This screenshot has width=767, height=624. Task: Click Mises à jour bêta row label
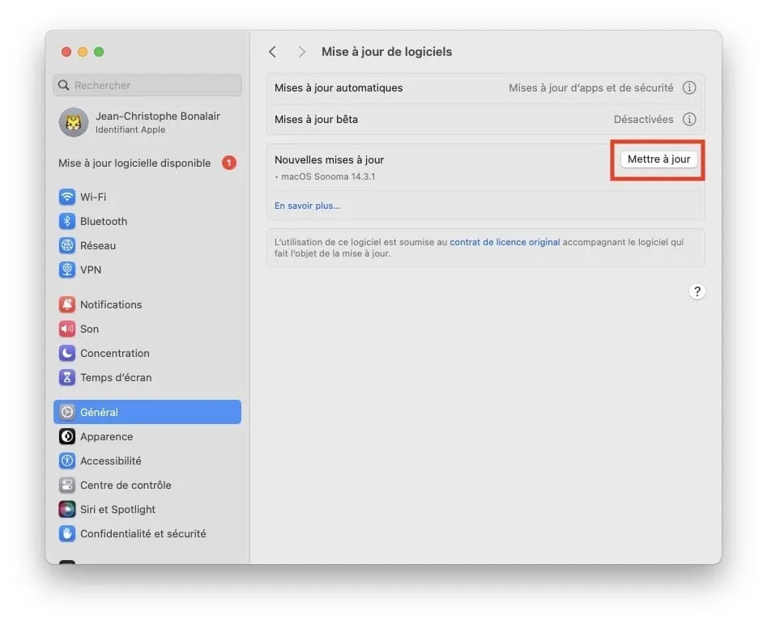(x=316, y=119)
